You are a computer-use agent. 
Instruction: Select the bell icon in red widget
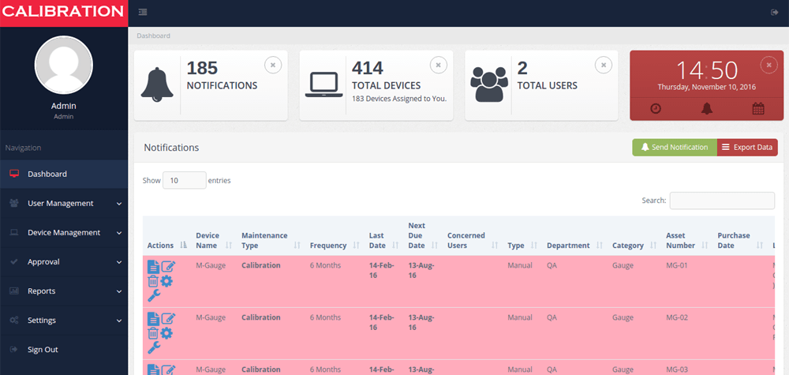(707, 108)
